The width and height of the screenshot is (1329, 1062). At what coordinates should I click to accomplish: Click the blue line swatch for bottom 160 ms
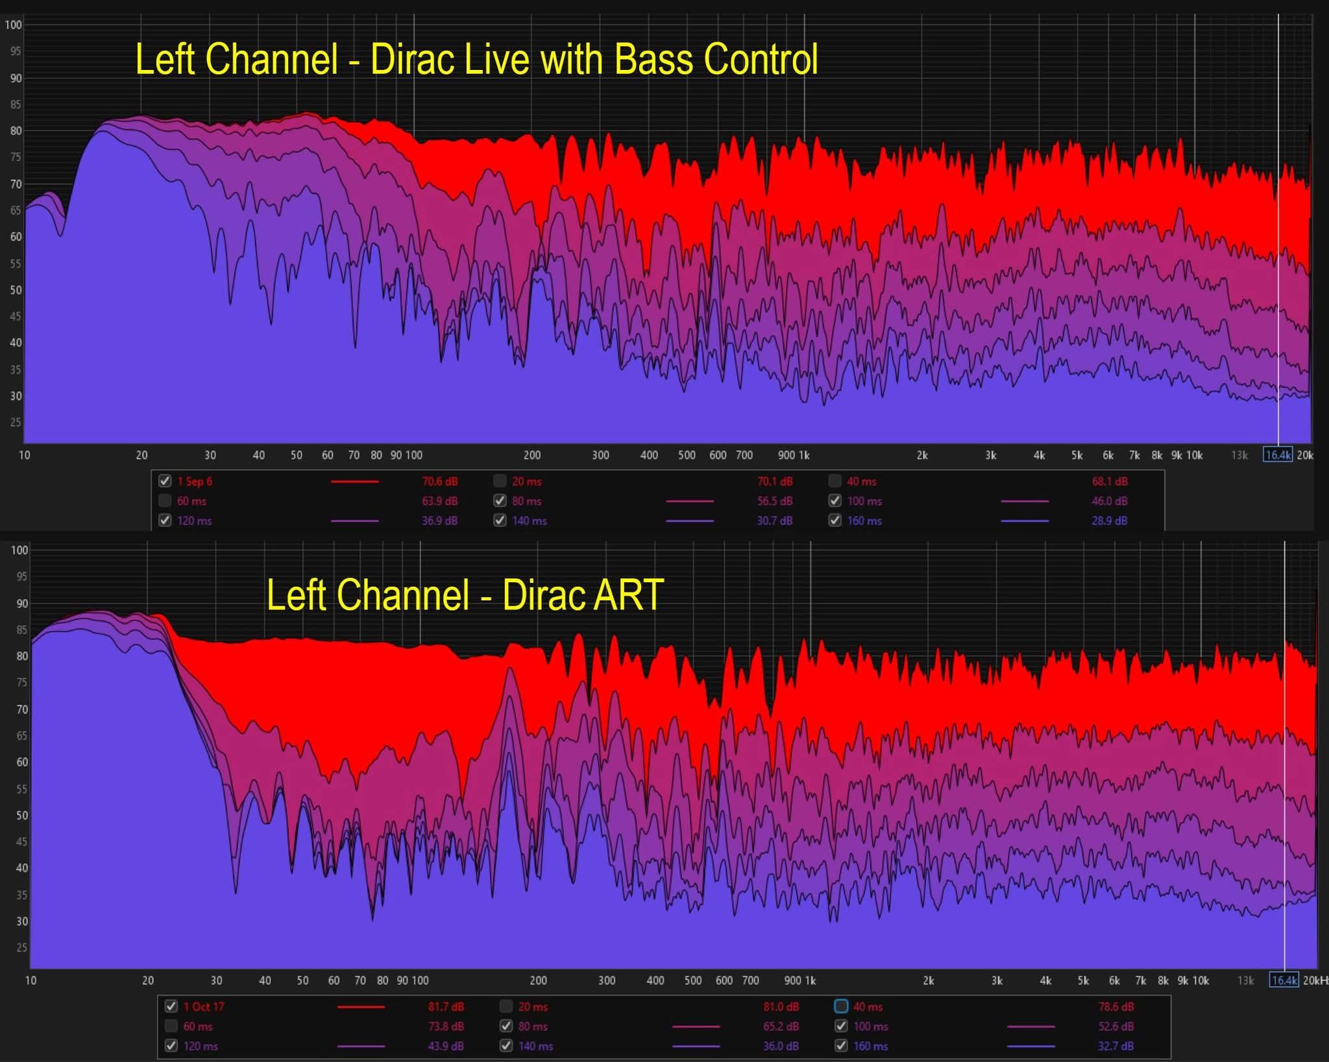(x=1030, y=1046)
